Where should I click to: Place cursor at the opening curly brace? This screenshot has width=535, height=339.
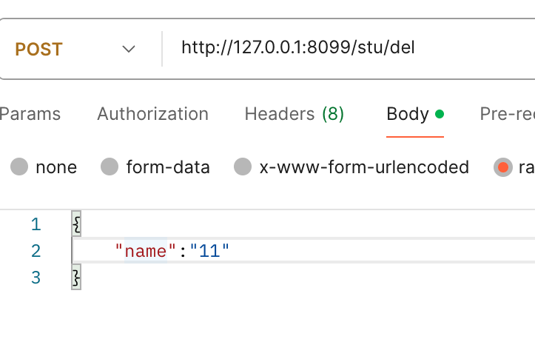coord(76,224)
